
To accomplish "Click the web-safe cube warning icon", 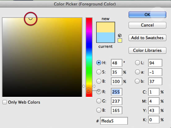I will [x=120, y=35].
